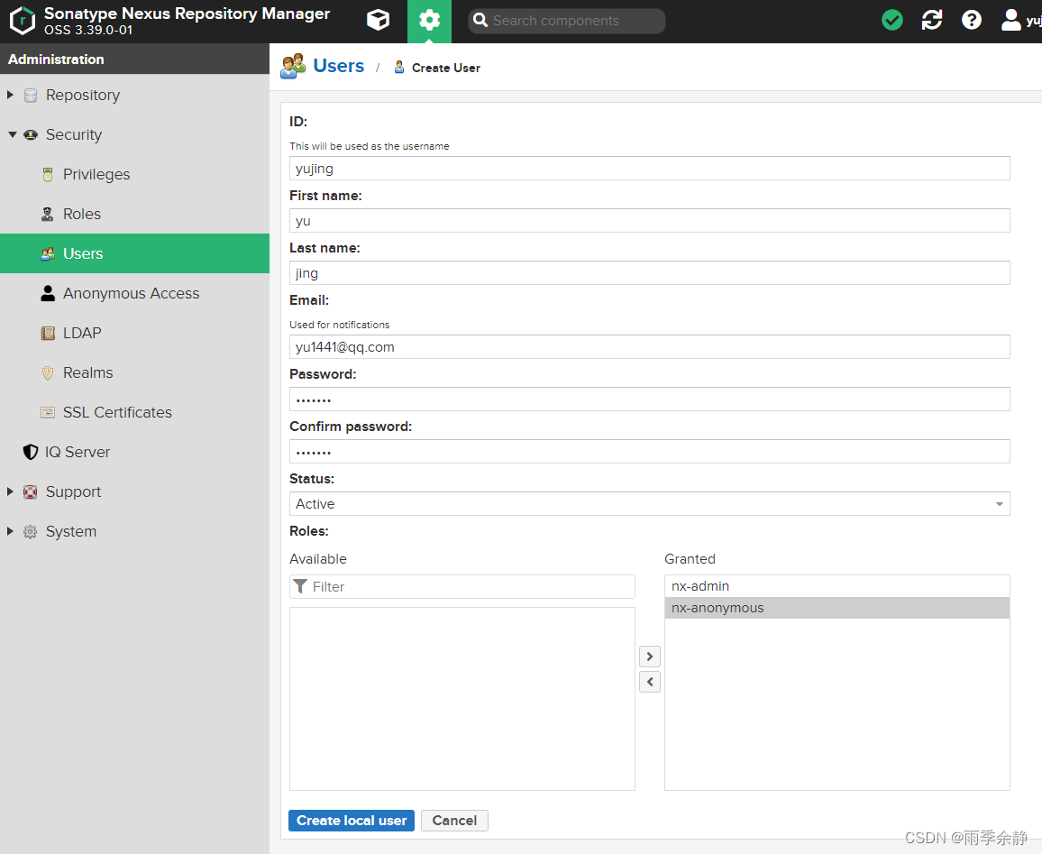Click the Confirm password field
Viewport: 1042px width, 854px height.
tap(649, 452)
